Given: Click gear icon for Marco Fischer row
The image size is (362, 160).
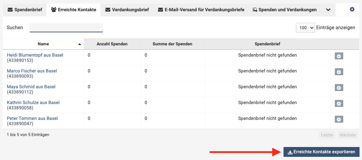Looking at the screenshot, I should (339, 72).
